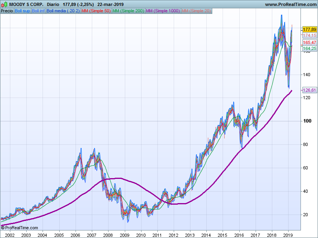
Task: Click the bold 100 price axis label
Action: point(307,121)
